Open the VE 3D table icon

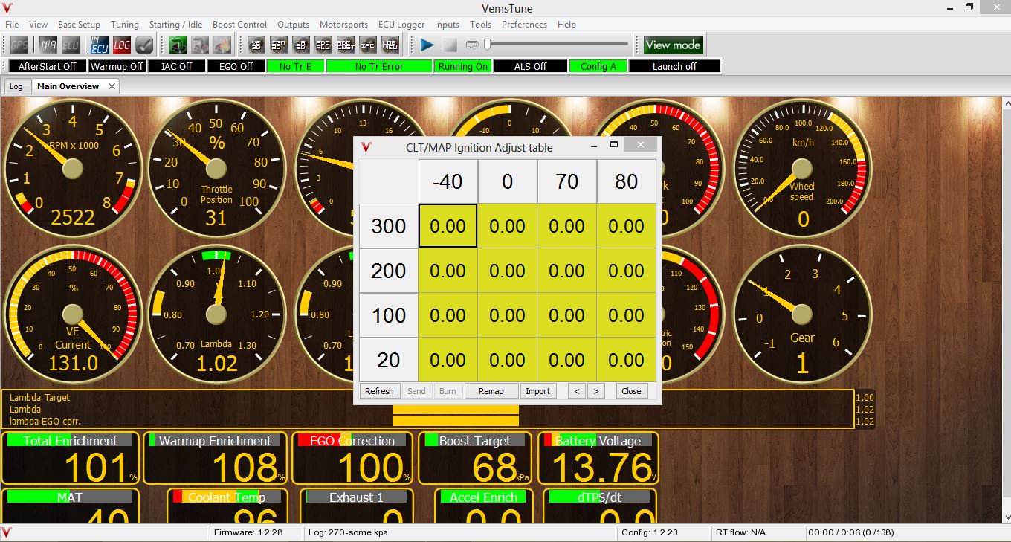pyautogui.click(x=256, y=45)
